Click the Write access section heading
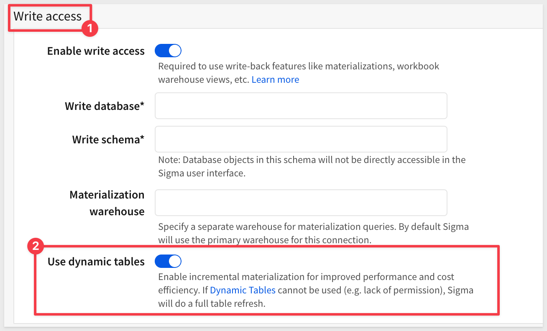 point(48,16)
